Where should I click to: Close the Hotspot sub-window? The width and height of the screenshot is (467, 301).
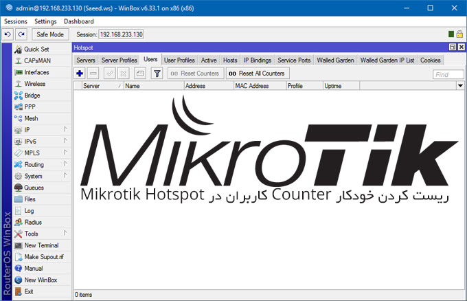tap(461, 47)
